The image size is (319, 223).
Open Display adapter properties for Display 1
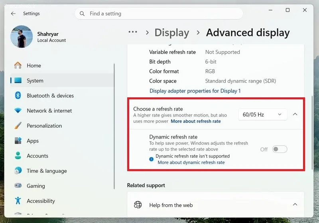(x=195, y=91)
